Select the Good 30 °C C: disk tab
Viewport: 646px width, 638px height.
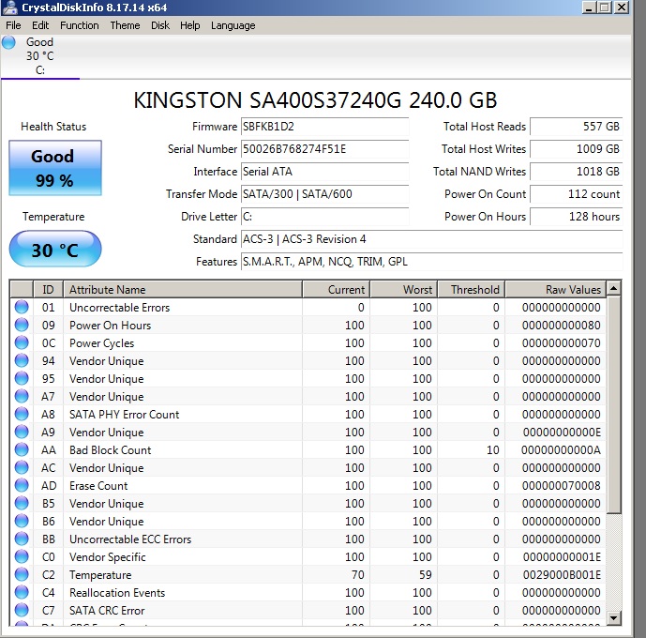40,56
